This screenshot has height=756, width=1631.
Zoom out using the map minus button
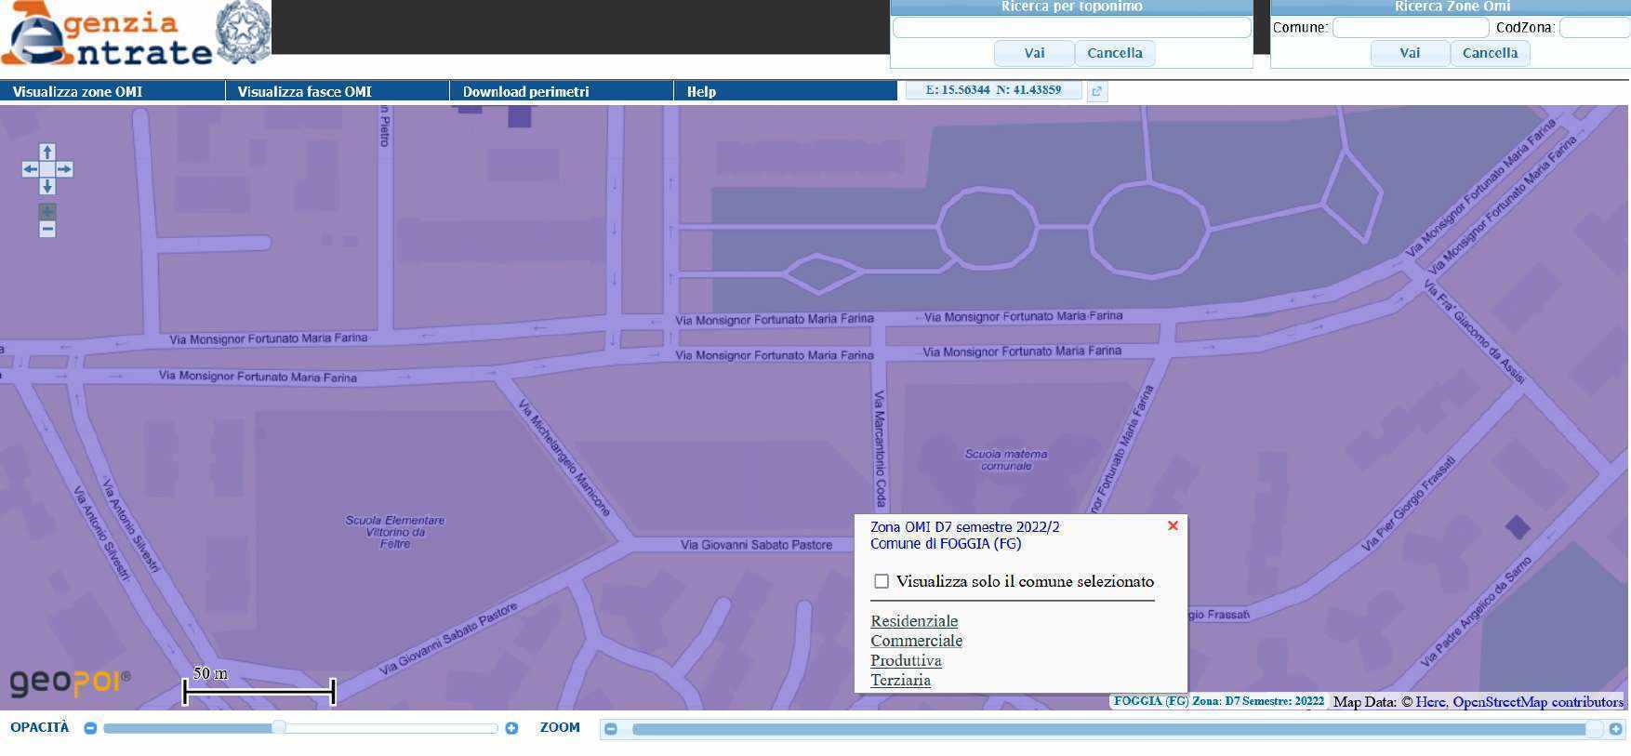point(47,229)
